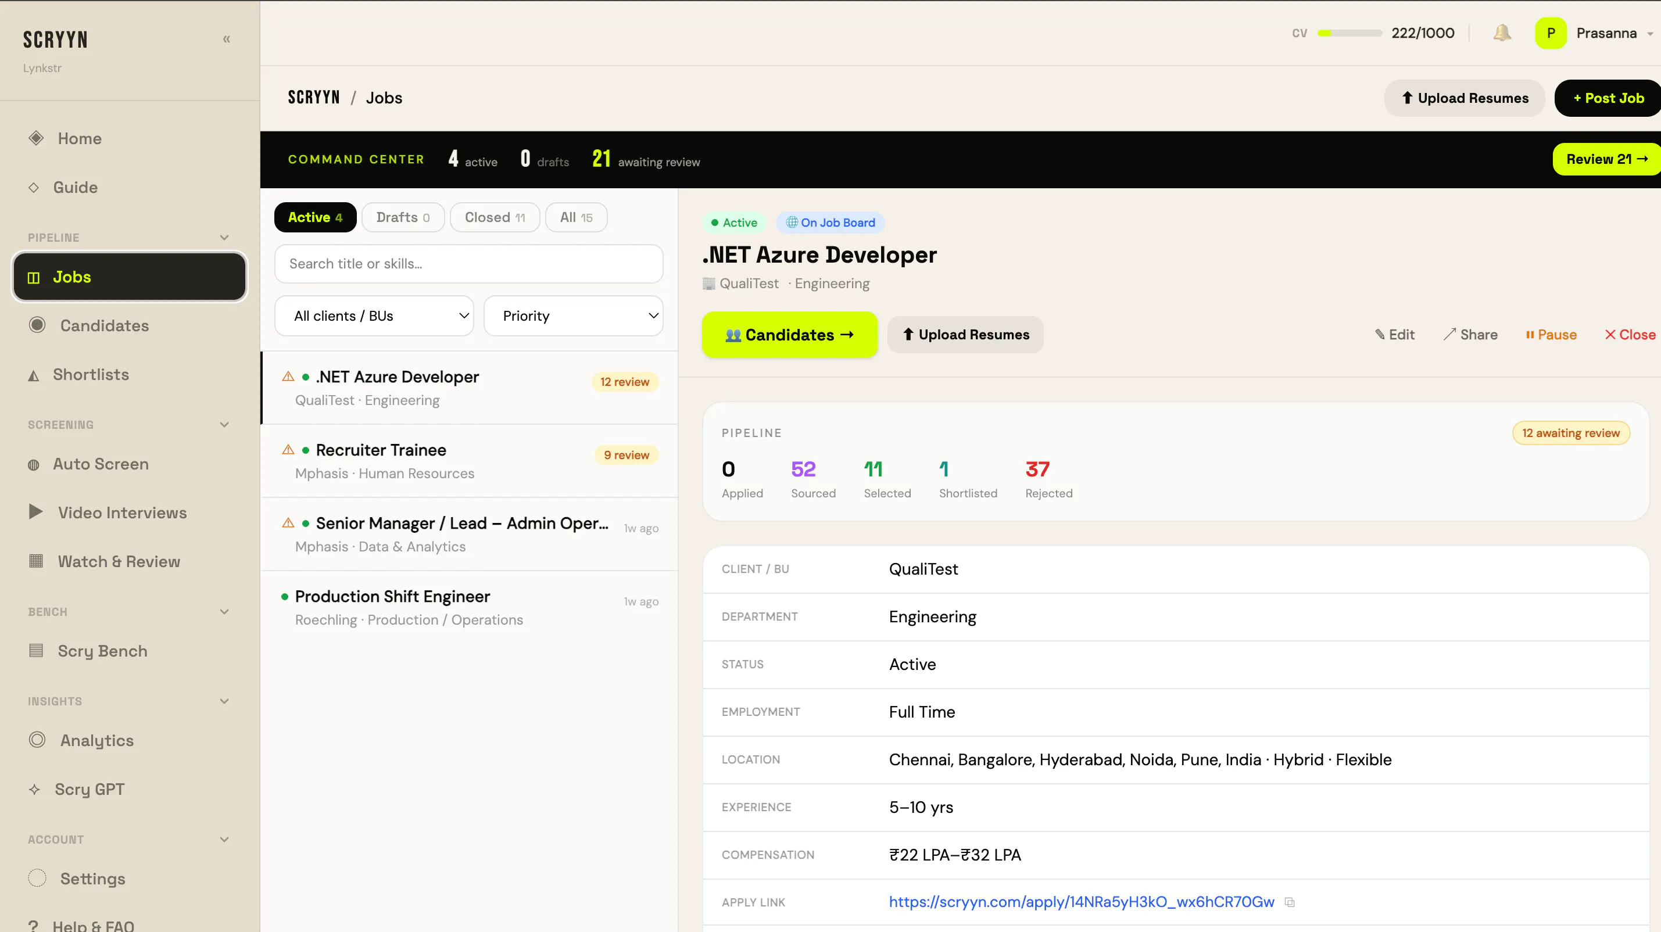Image resolution: width=1661 pixels, height=932 pixels.
Task: Collapse the SCREENING sidebar section
Action: click(x=224, y=425)
